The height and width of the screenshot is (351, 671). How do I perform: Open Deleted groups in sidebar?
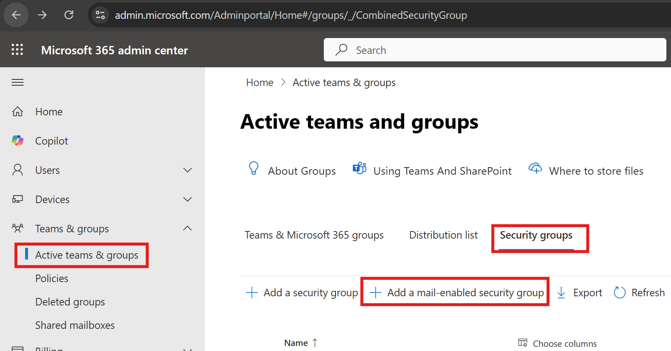(x=70, y=302)
